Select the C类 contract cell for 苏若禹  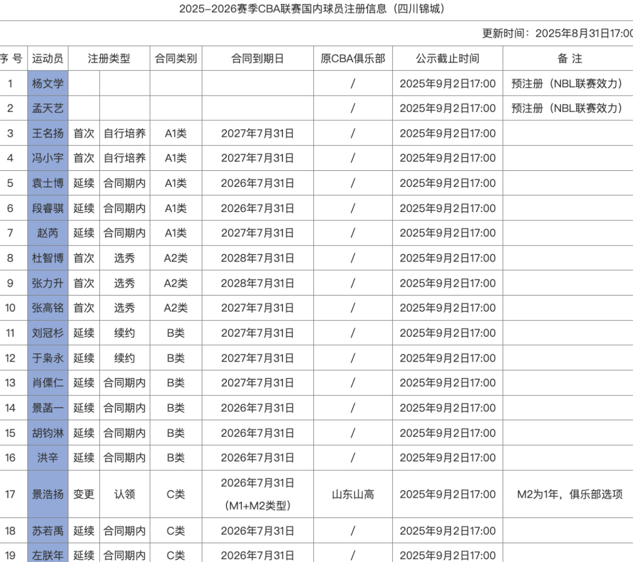point(175,531)
